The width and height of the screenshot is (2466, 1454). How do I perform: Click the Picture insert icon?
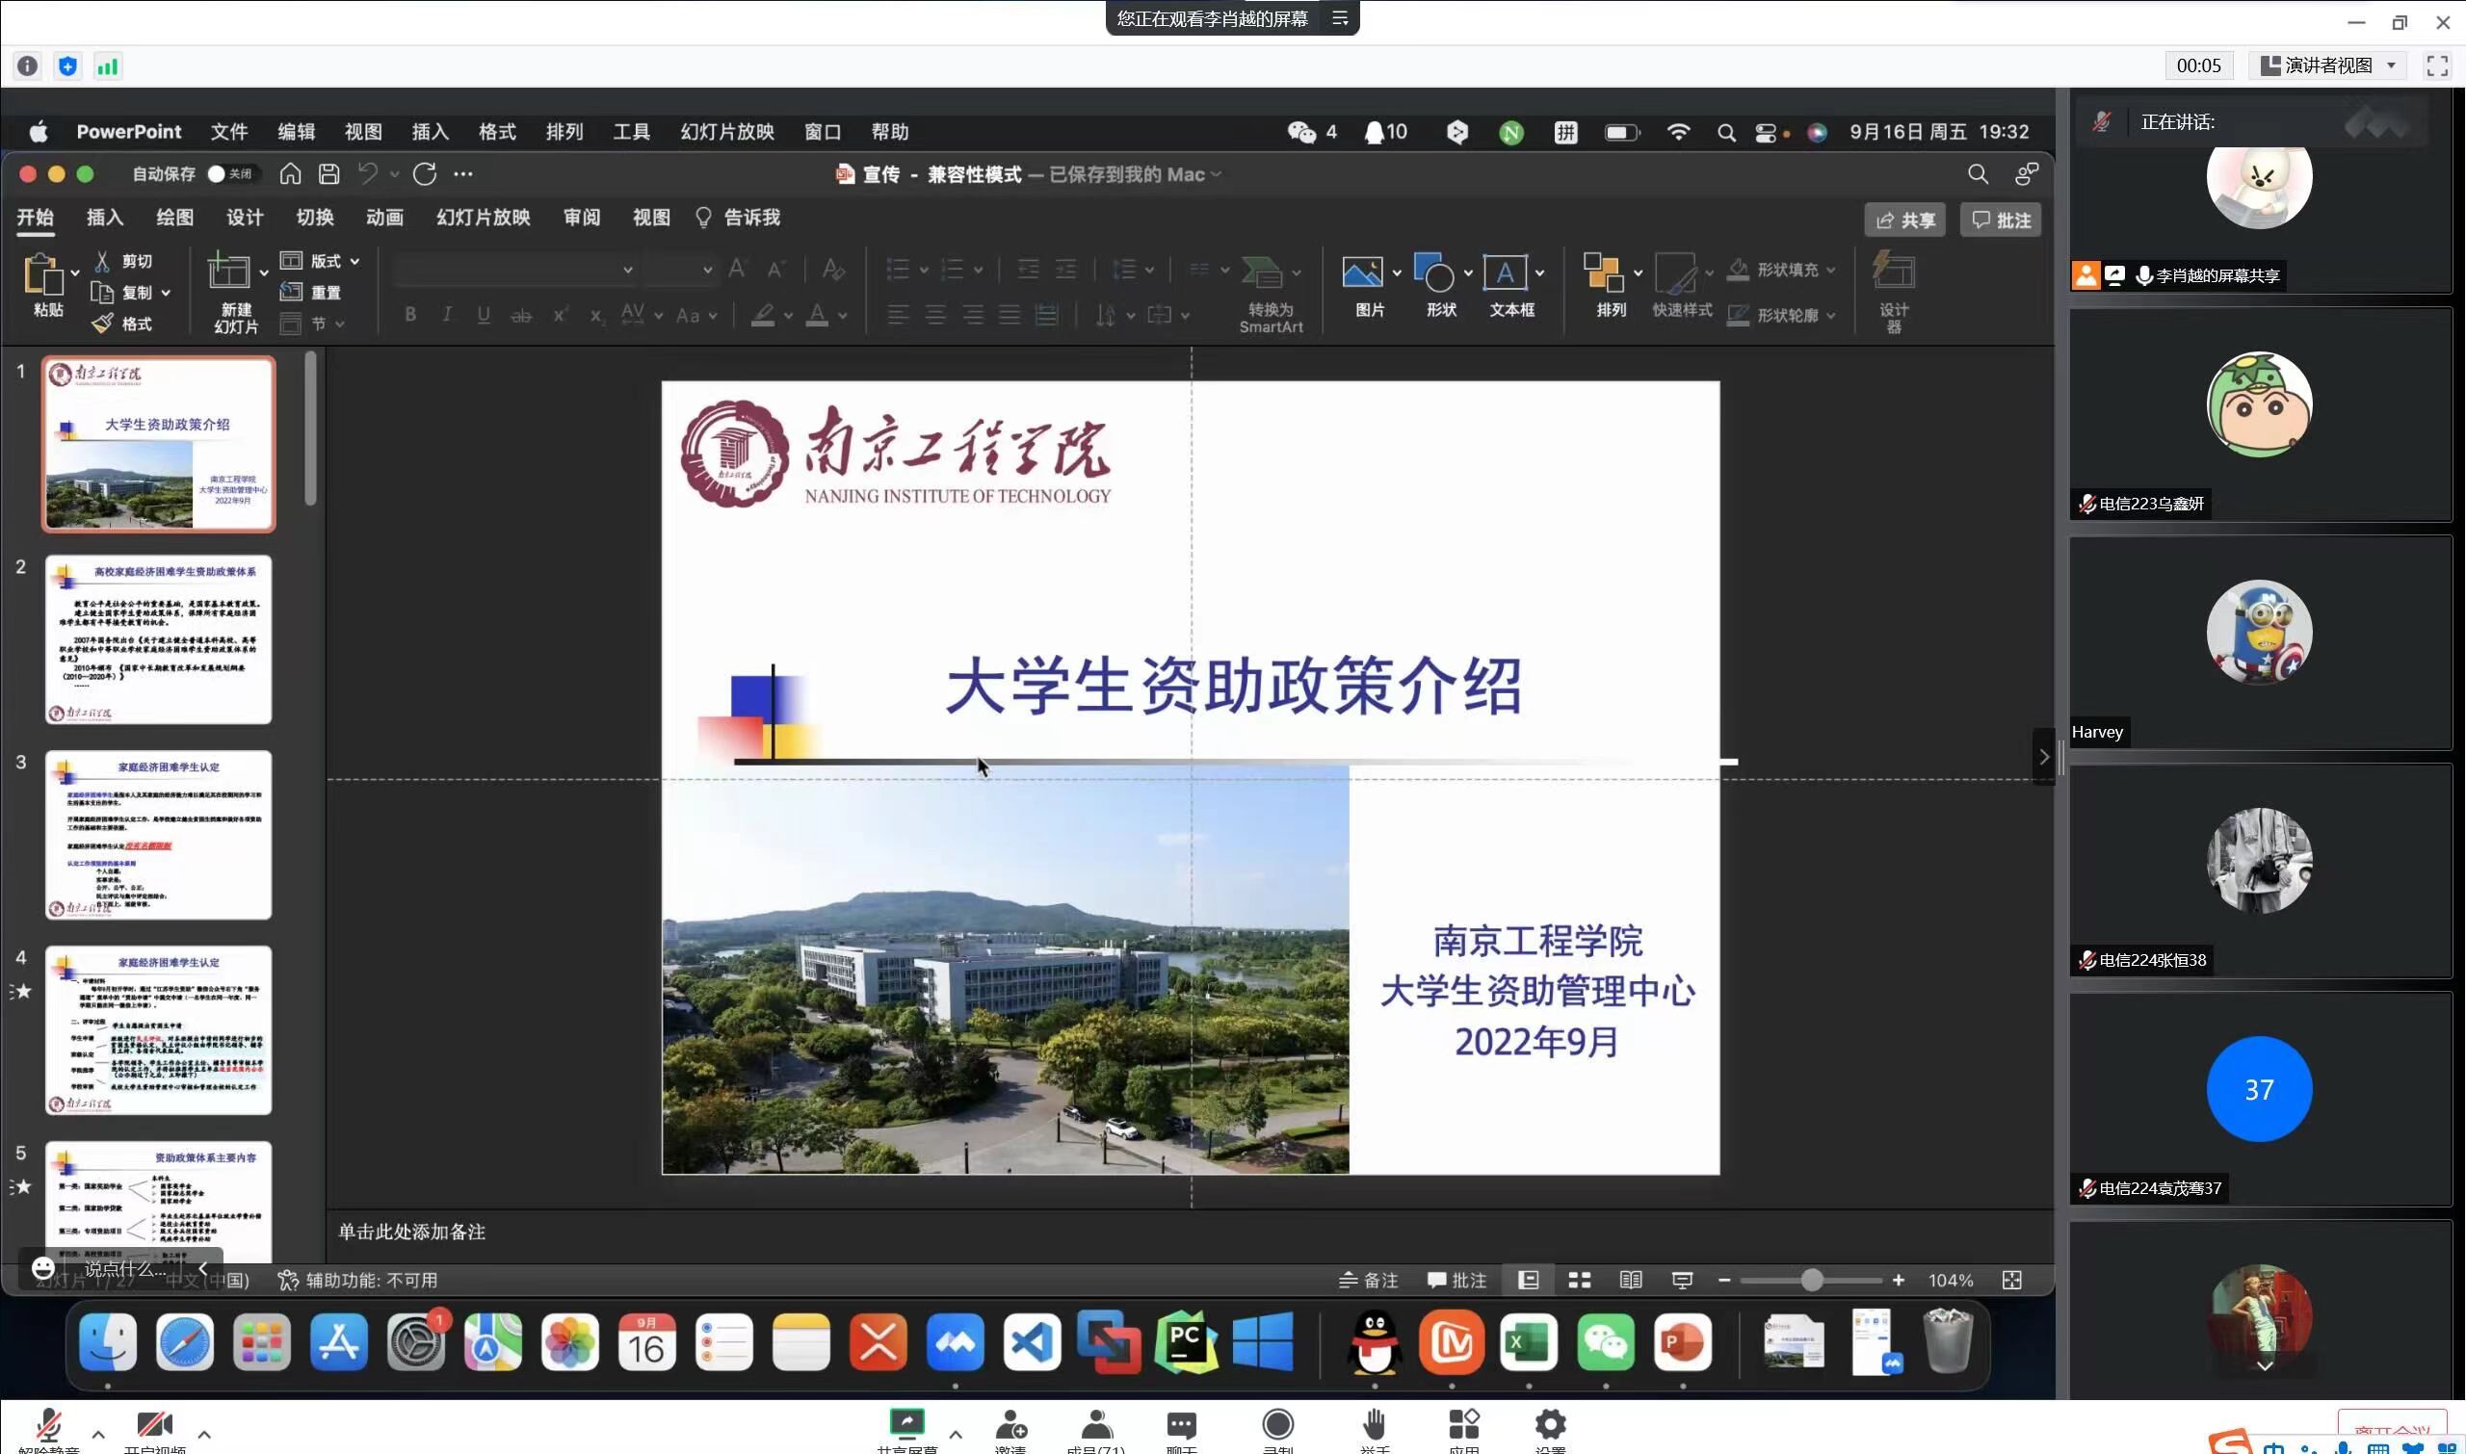(1361, 273)
